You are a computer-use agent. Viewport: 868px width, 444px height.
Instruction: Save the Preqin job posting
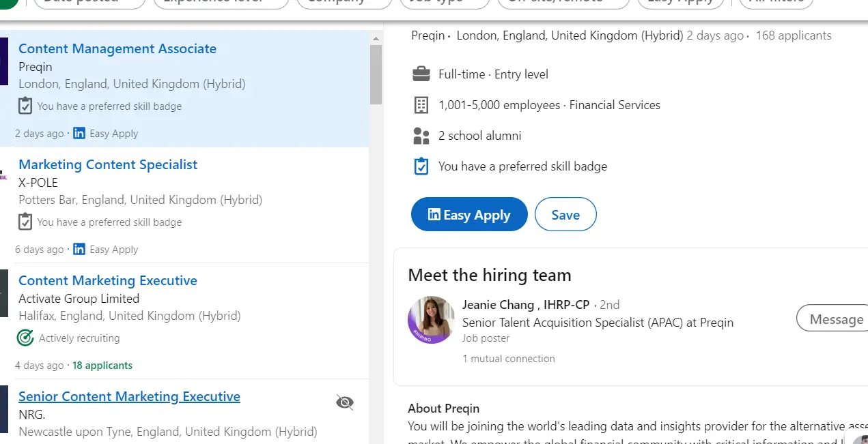pyautogui.click(x=565, y=215)
